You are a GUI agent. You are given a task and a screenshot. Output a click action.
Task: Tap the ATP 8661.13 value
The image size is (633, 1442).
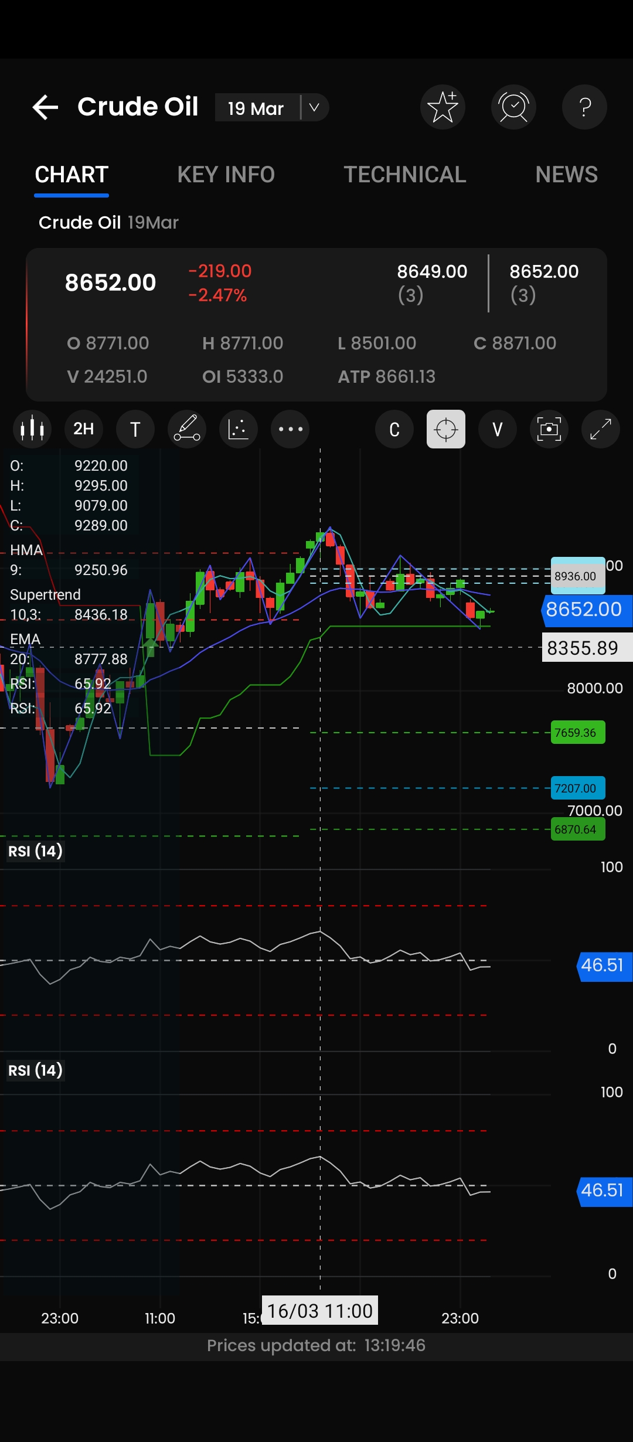pos(386,376)
